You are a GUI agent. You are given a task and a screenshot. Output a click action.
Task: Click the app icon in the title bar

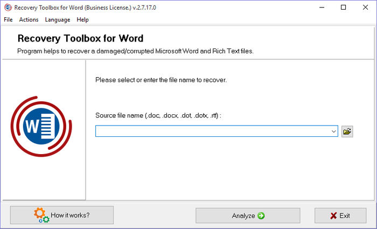(x=8, y=8)
